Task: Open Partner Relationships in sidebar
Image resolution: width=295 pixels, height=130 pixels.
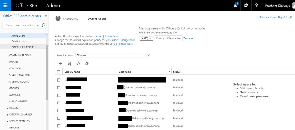Action: [23, 47]
